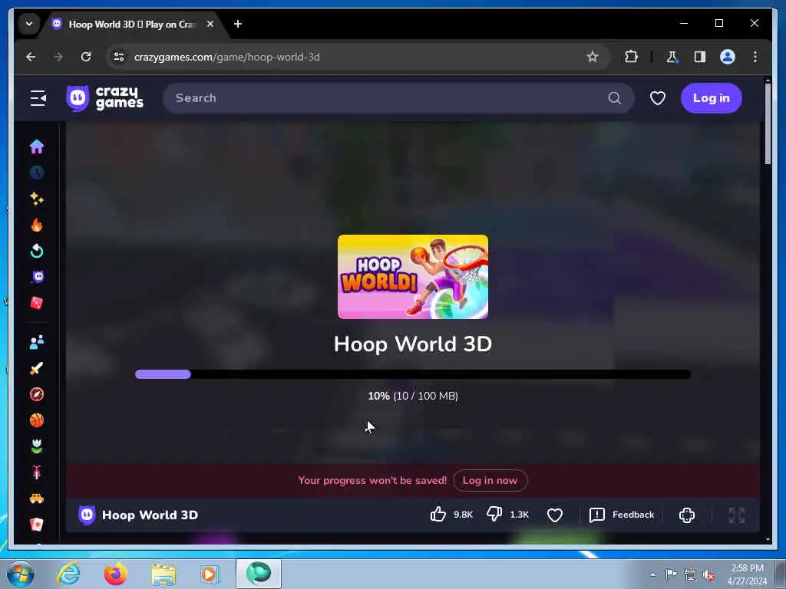The width and height of the screenshot is (786, 589).
Task: Launch Internet Explorer from taskbar
Action: (68, 574)
